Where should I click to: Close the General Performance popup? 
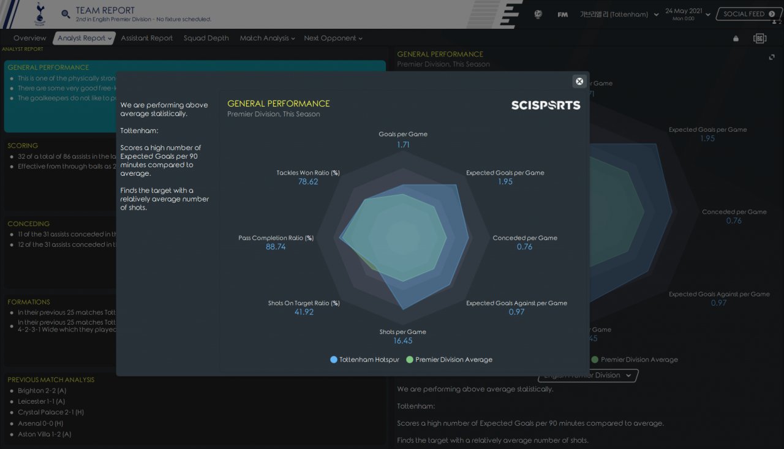pyautogui.click(x=579, y=81)
